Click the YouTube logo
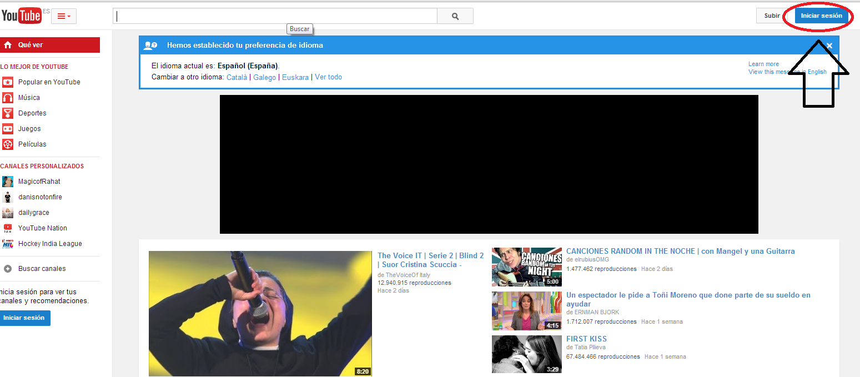The height and width of the screenshot is (377, 860). click(21, 16)
